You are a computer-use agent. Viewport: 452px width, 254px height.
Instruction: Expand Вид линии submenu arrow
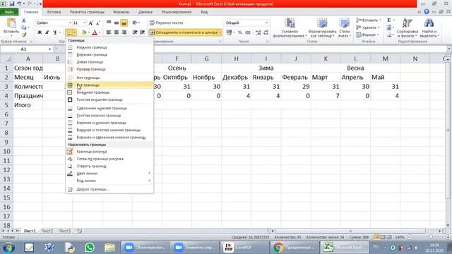point(149,181)
